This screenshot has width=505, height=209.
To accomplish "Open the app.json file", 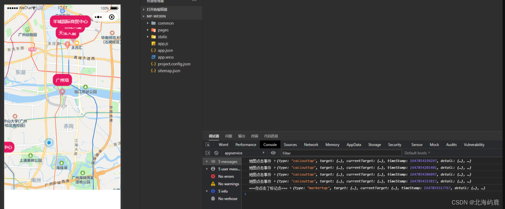I will [x=165, y=50].
